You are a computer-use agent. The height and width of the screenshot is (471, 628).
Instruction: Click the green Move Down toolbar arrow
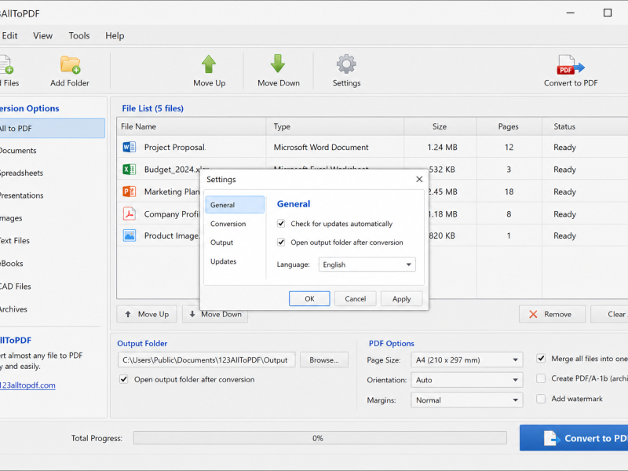pos(278,64)
